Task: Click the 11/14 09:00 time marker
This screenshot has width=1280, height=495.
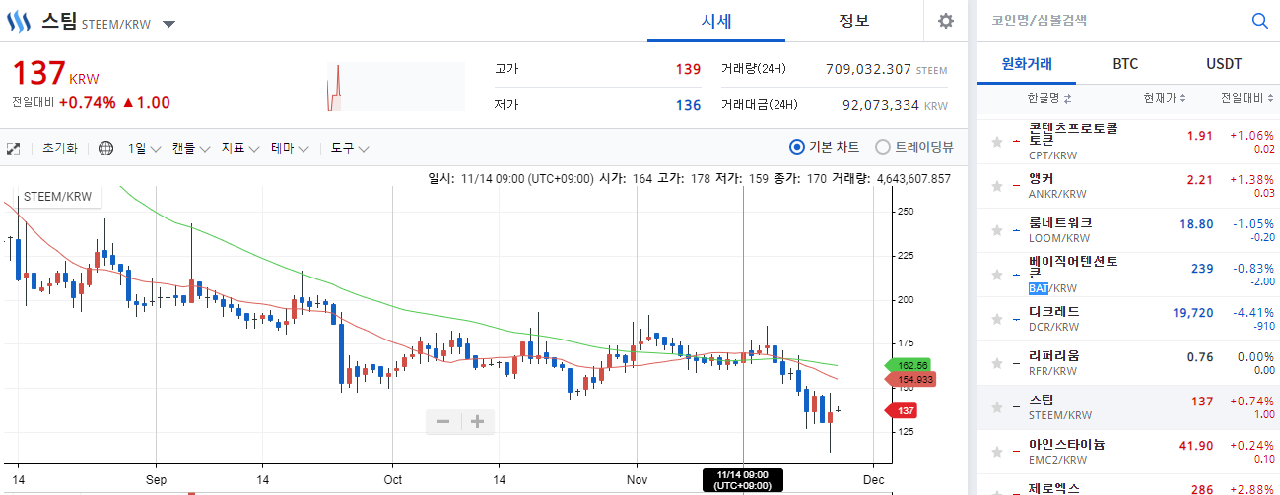Action: point(743,480)
